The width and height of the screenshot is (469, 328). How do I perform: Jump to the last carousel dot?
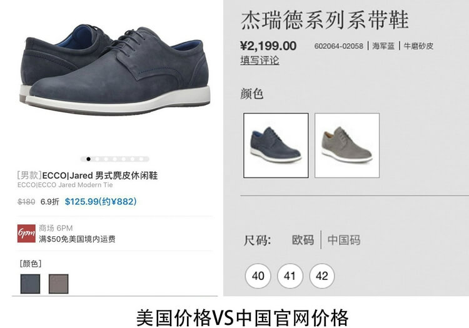tap(141, 159)
